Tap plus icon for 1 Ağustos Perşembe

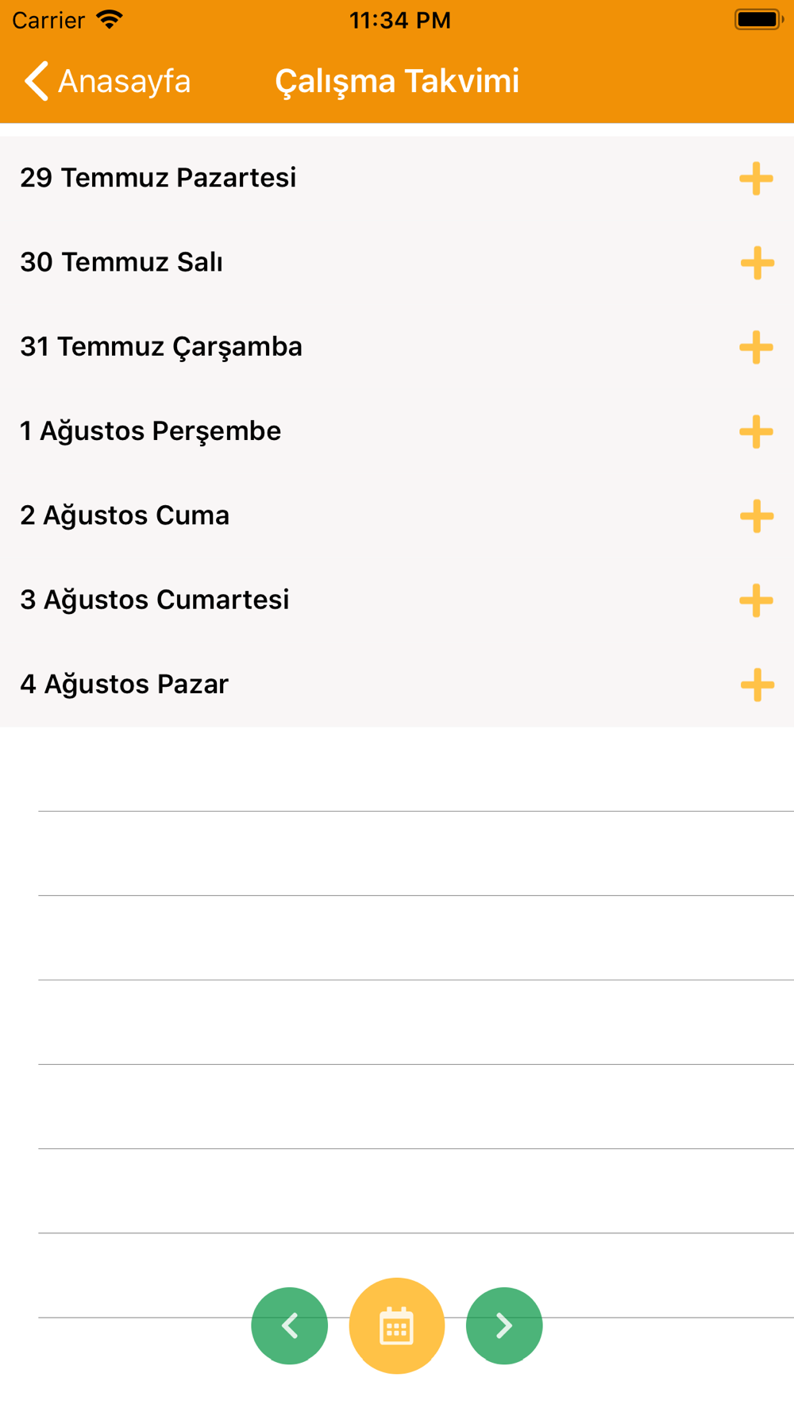pos(756,431)
